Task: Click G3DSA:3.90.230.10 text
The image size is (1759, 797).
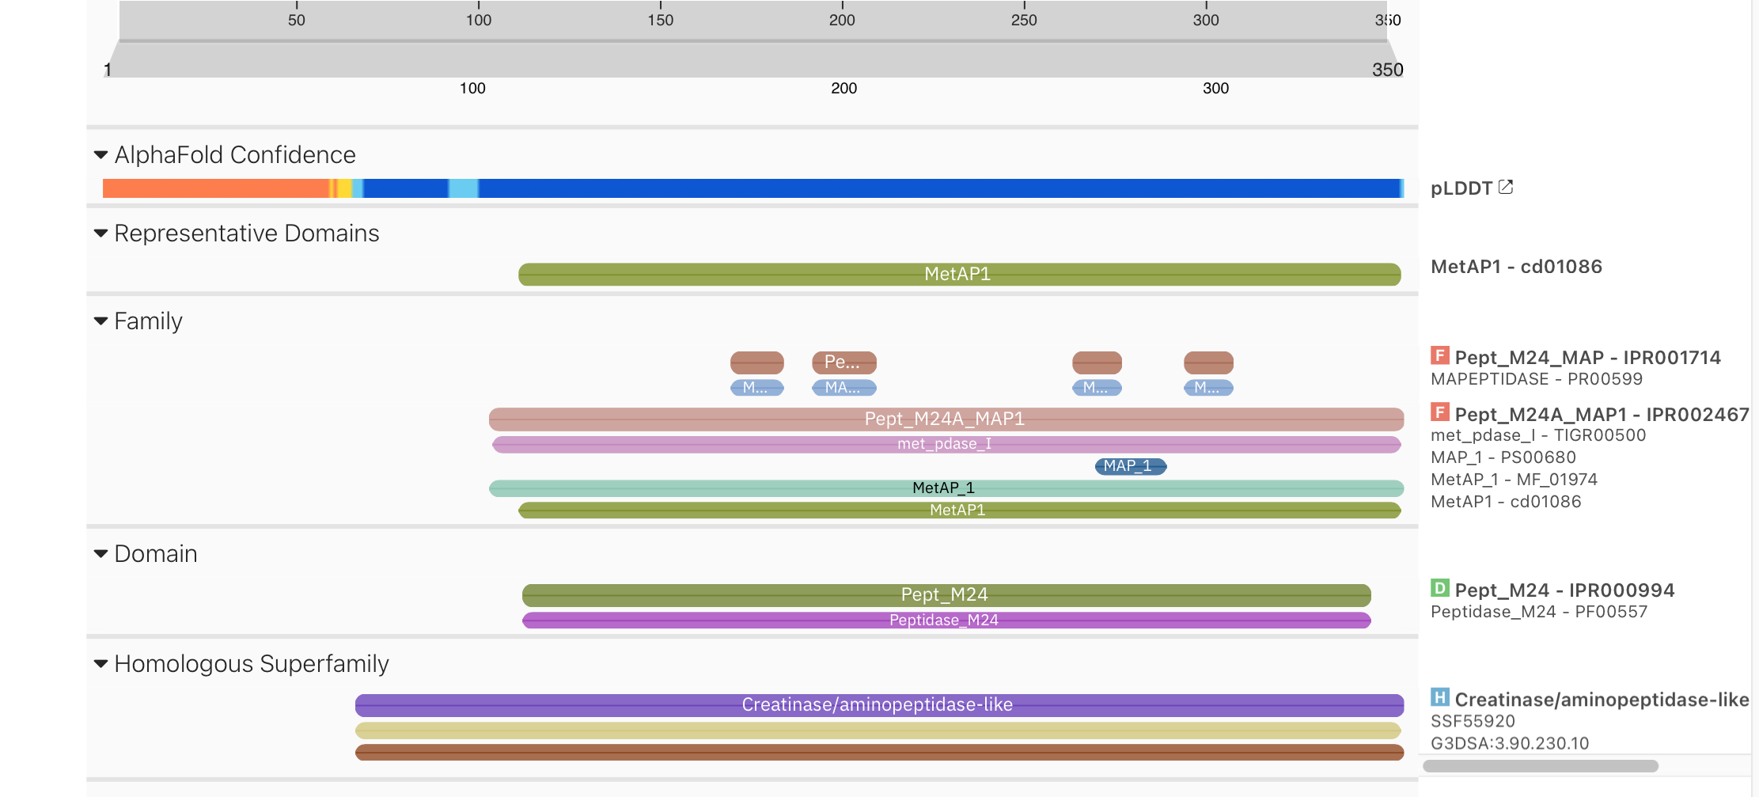Action: [1510, 744]
